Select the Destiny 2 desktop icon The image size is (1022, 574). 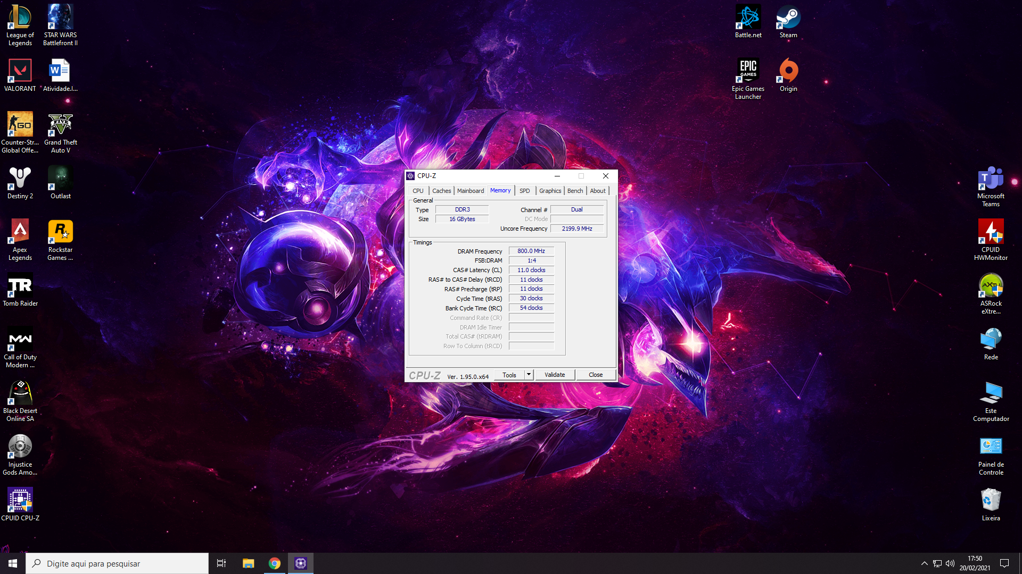[x=20, y=182]
